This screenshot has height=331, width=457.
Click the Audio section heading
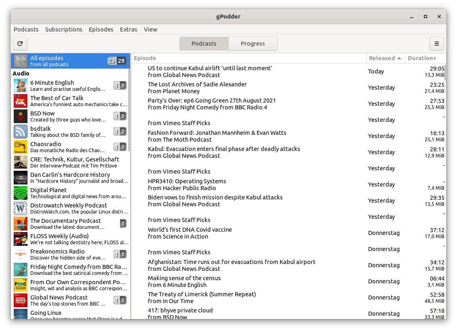[21, 73]
